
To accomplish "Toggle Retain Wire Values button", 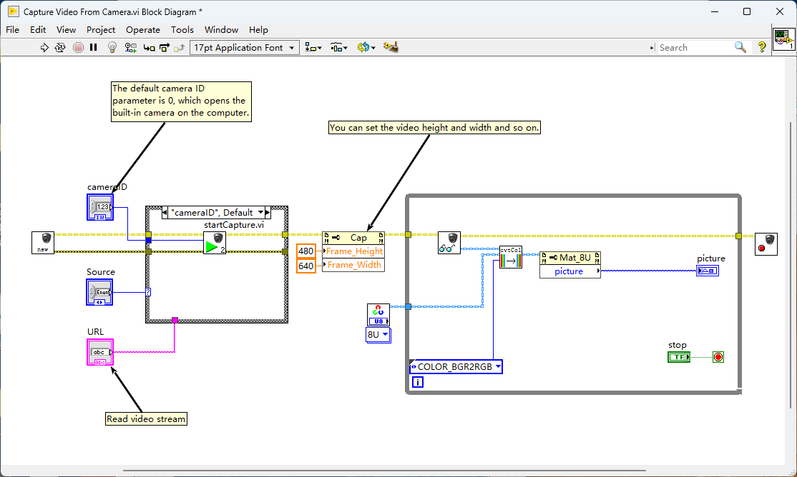I will [x=130, y=47].
